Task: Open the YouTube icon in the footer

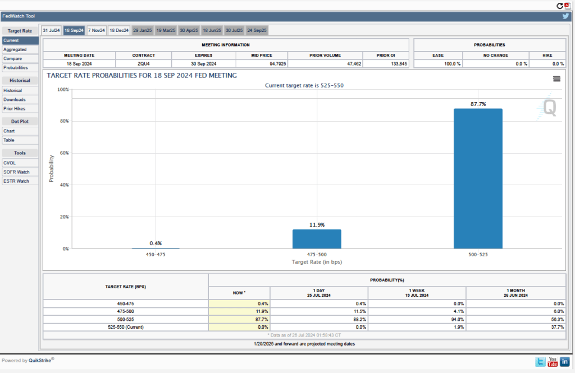Action: pyautogui.click(x=553, y=362)
